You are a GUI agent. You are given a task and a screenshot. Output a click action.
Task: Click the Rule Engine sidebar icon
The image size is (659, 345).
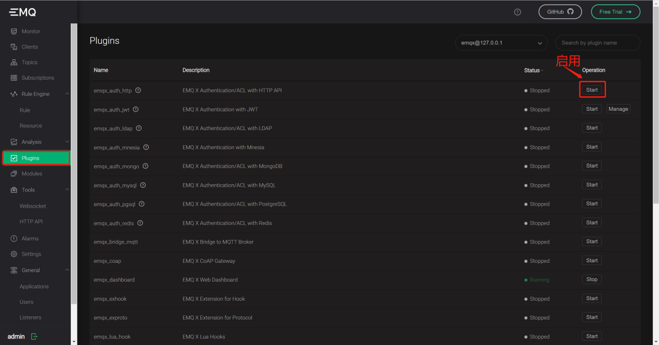pos(14,94)
